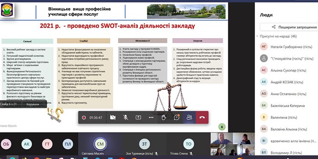318x159 pixels.
Task: Click the AC avatar in people list
Action: (x=264, y=70)
